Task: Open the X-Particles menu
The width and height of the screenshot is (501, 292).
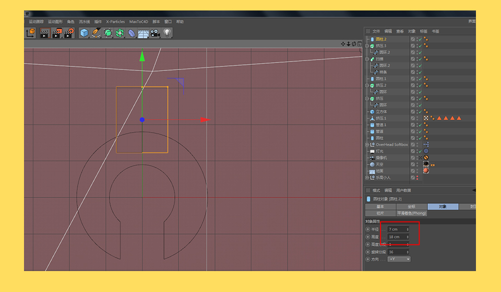Action: point(115,22)
